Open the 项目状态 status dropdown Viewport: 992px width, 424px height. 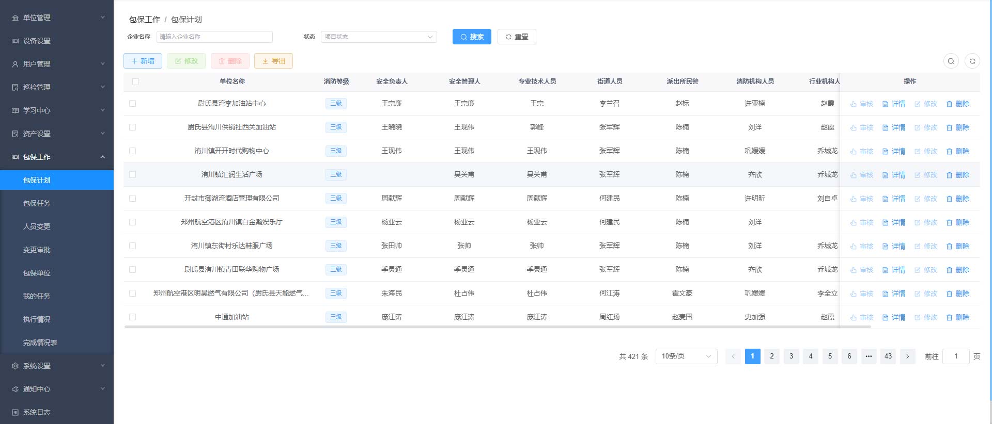379,37
